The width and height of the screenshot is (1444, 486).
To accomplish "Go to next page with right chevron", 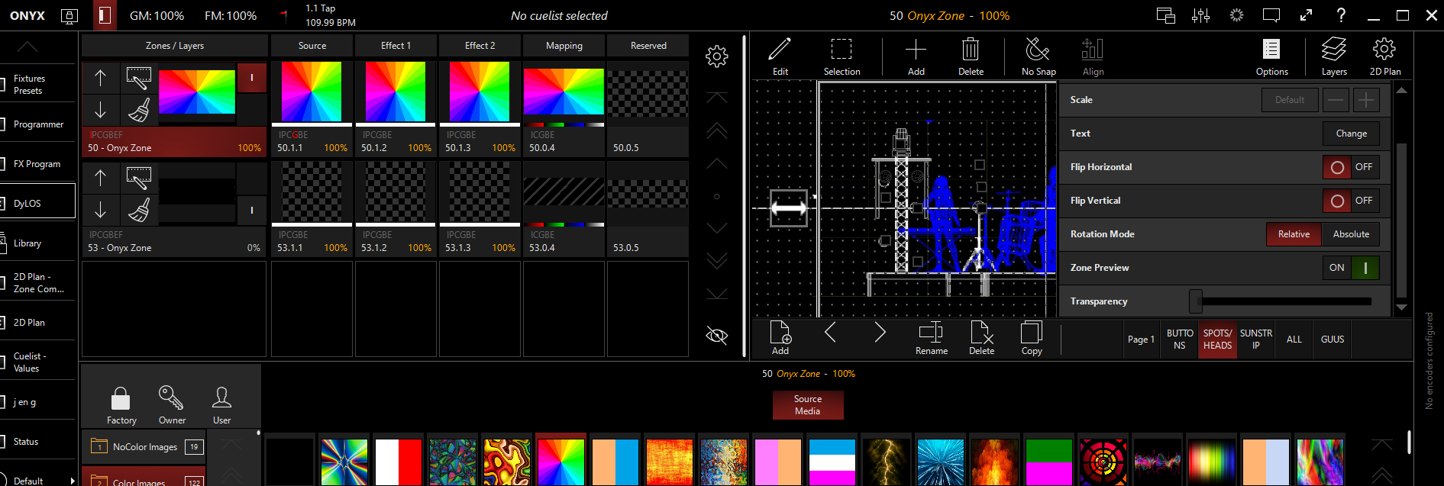I will tap(880, 332).
